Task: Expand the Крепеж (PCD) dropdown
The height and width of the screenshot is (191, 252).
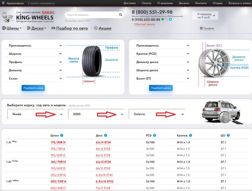Action: pyautogui.click(x=163, y=54)
